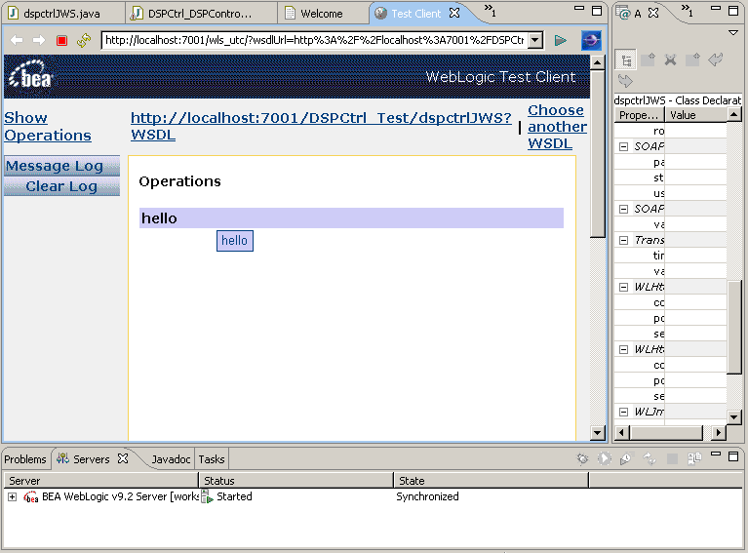The width and height of the screenshot is (748, 553).
Task: Click the fourth add-item icon in Annotations toolbar
Action: point(692,59)
